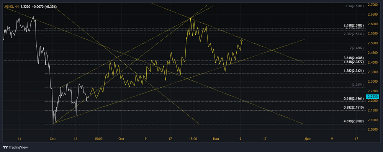Click the Окт month label on time axis
This screenshot has width=383, height=152.
[121, 139]
